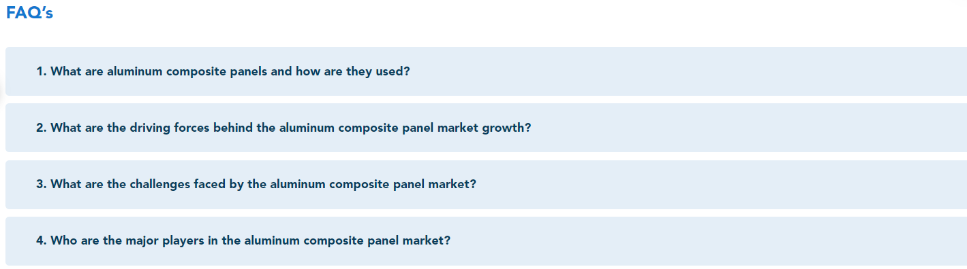Expand the major players in the market question
The width and height of the screenshot is (967, 269).
pos(486,241)
